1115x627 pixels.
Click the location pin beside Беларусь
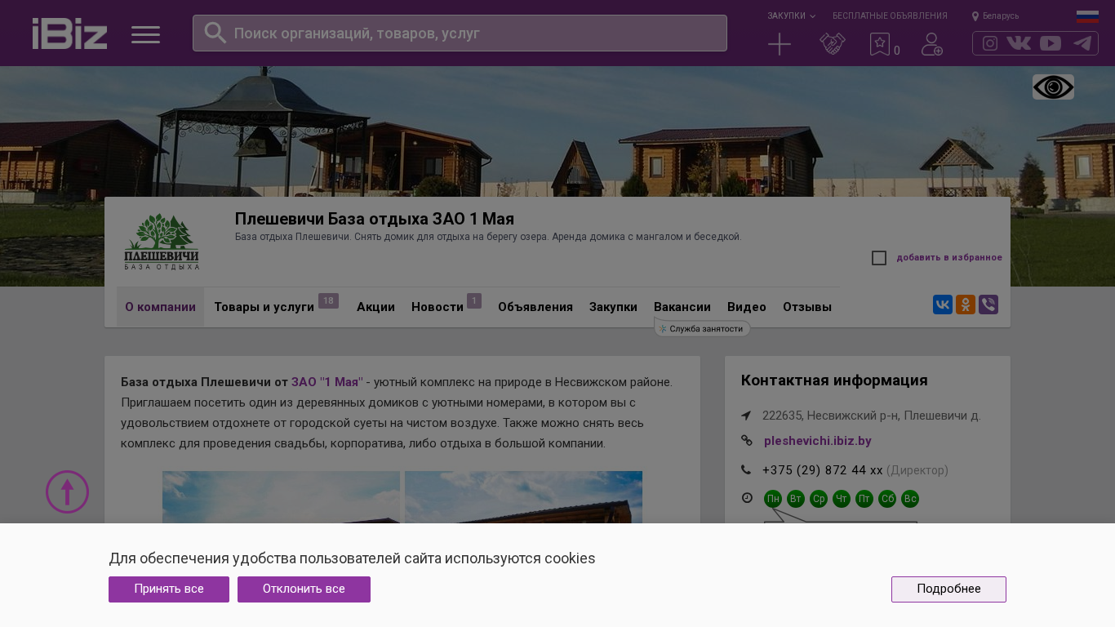pos(975,16)
